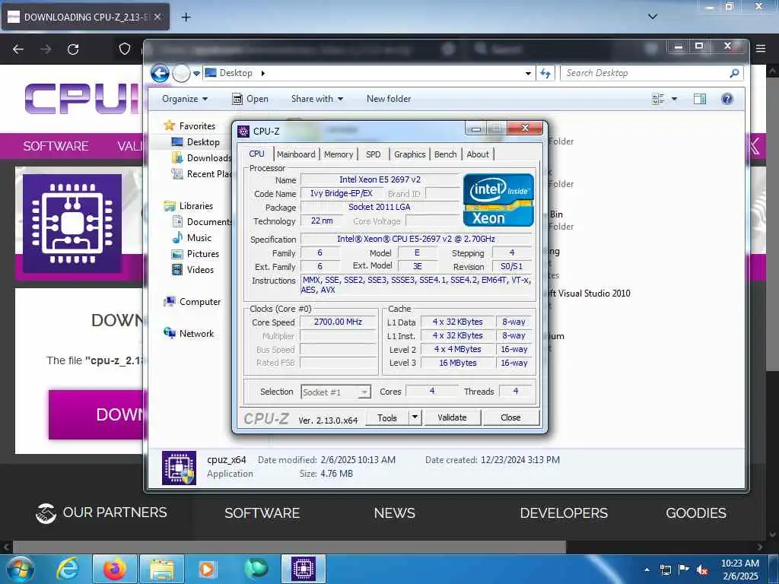Open the Memory tab in CPU-Z
This screenshot has width=779, height=584.
(339, 154)
